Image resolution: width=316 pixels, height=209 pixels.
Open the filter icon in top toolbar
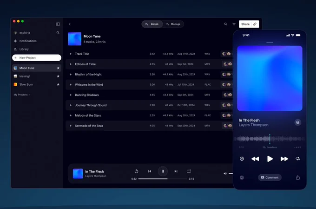click(234, 24)
